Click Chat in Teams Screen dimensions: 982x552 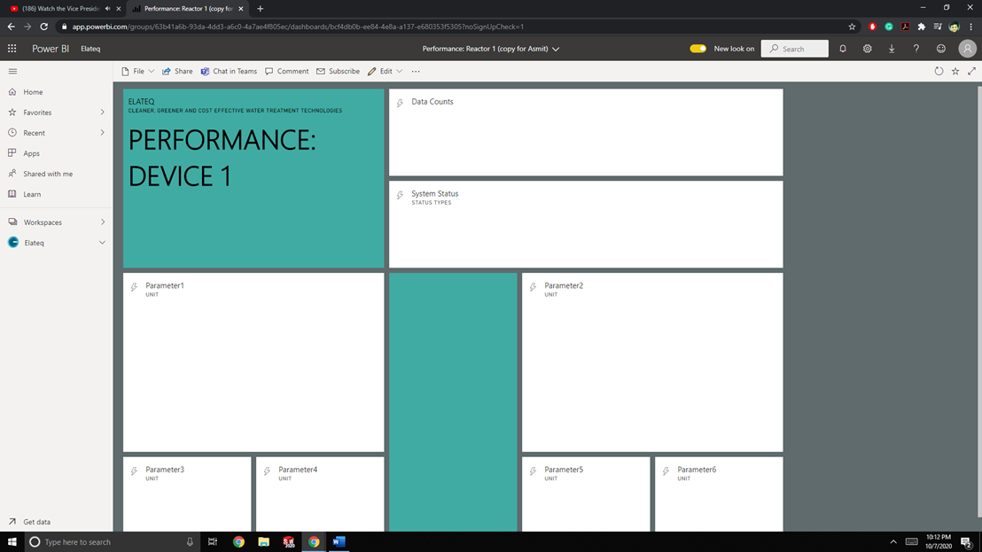(229, 72)
